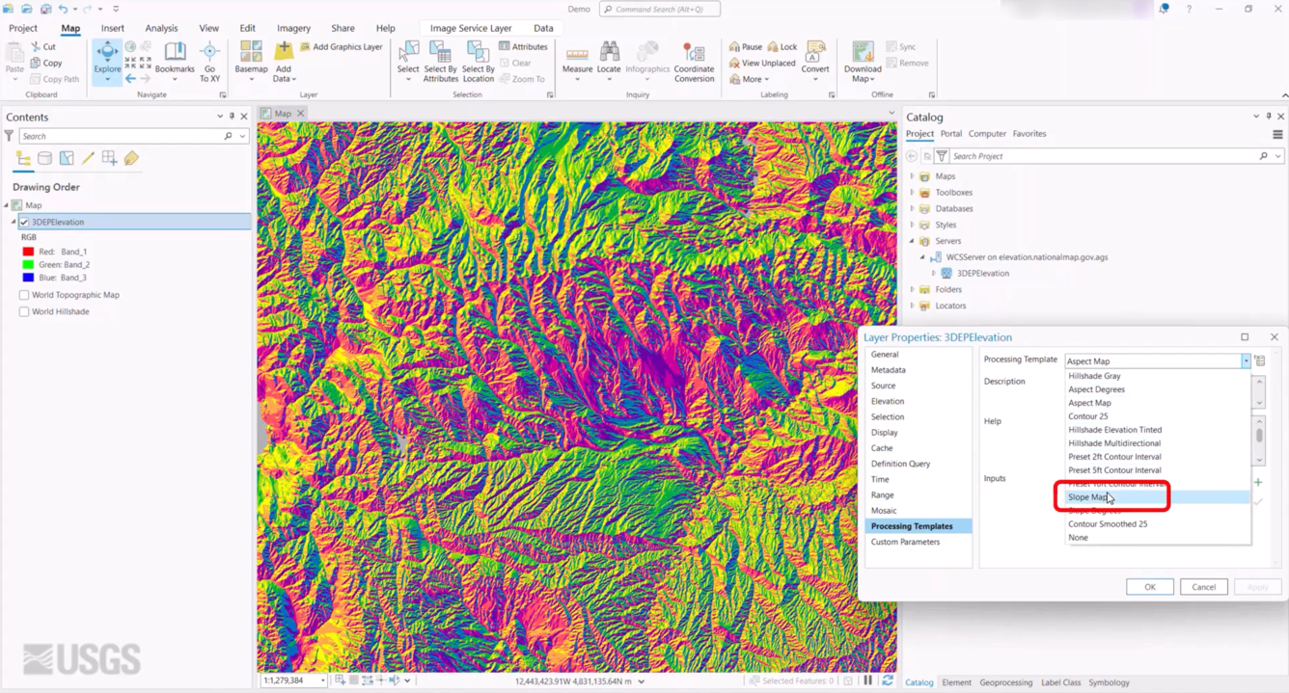This screenshot has height=693, width=1289.
Task: Click the map refresh icon in status bar
Action: [888, 680]
